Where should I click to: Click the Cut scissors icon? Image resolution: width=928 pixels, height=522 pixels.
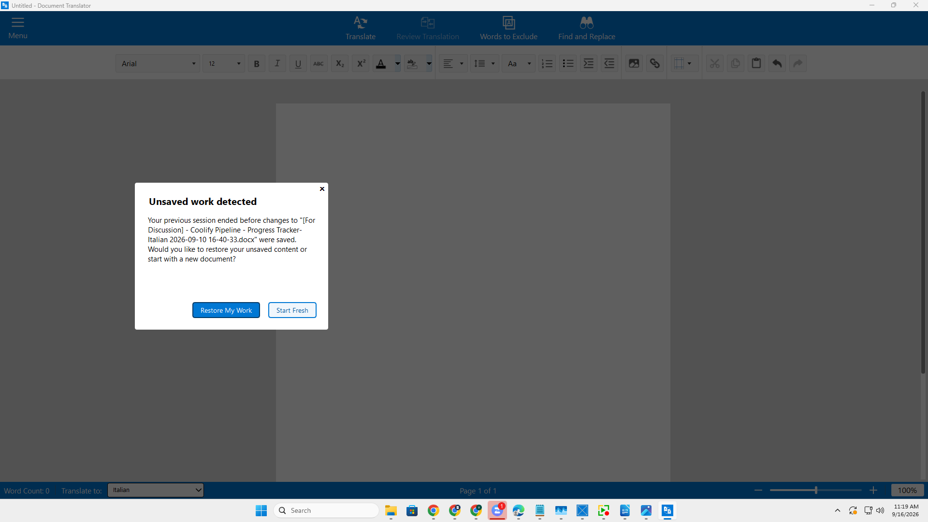(x=715, y=63)
